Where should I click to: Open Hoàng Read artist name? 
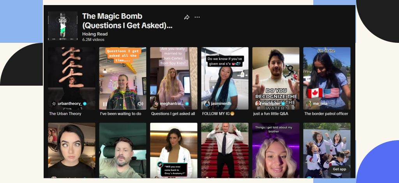pos(95,34)
